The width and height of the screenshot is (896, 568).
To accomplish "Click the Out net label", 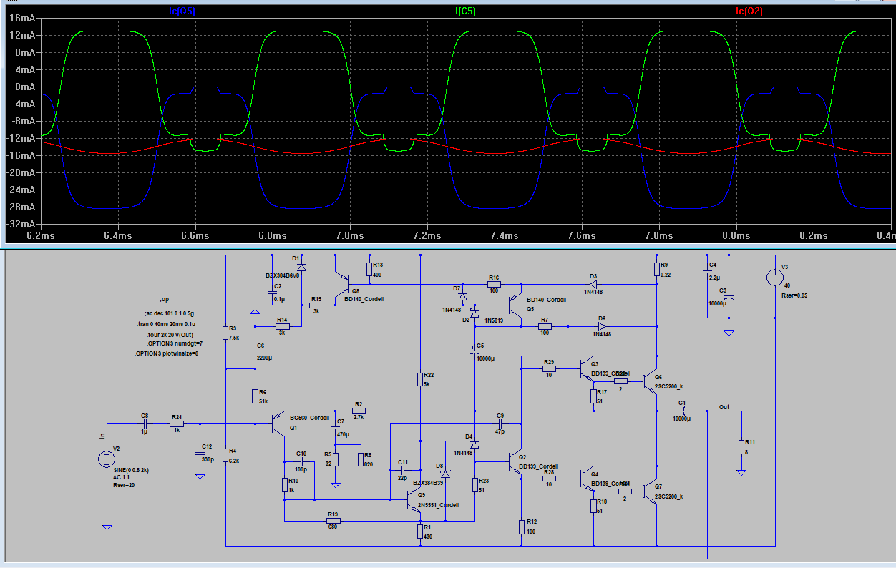I will tap(724, 407).
